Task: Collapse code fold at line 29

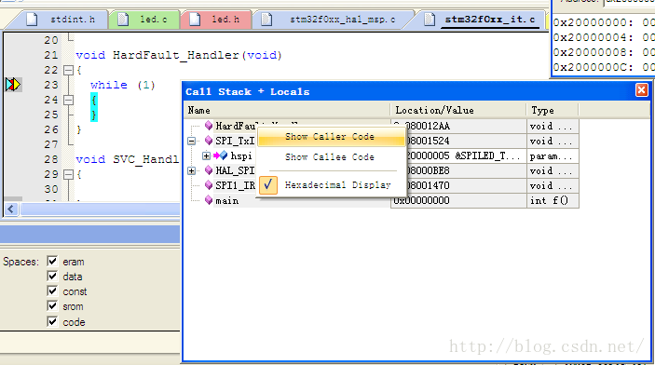Action: [x=69, y=174]
